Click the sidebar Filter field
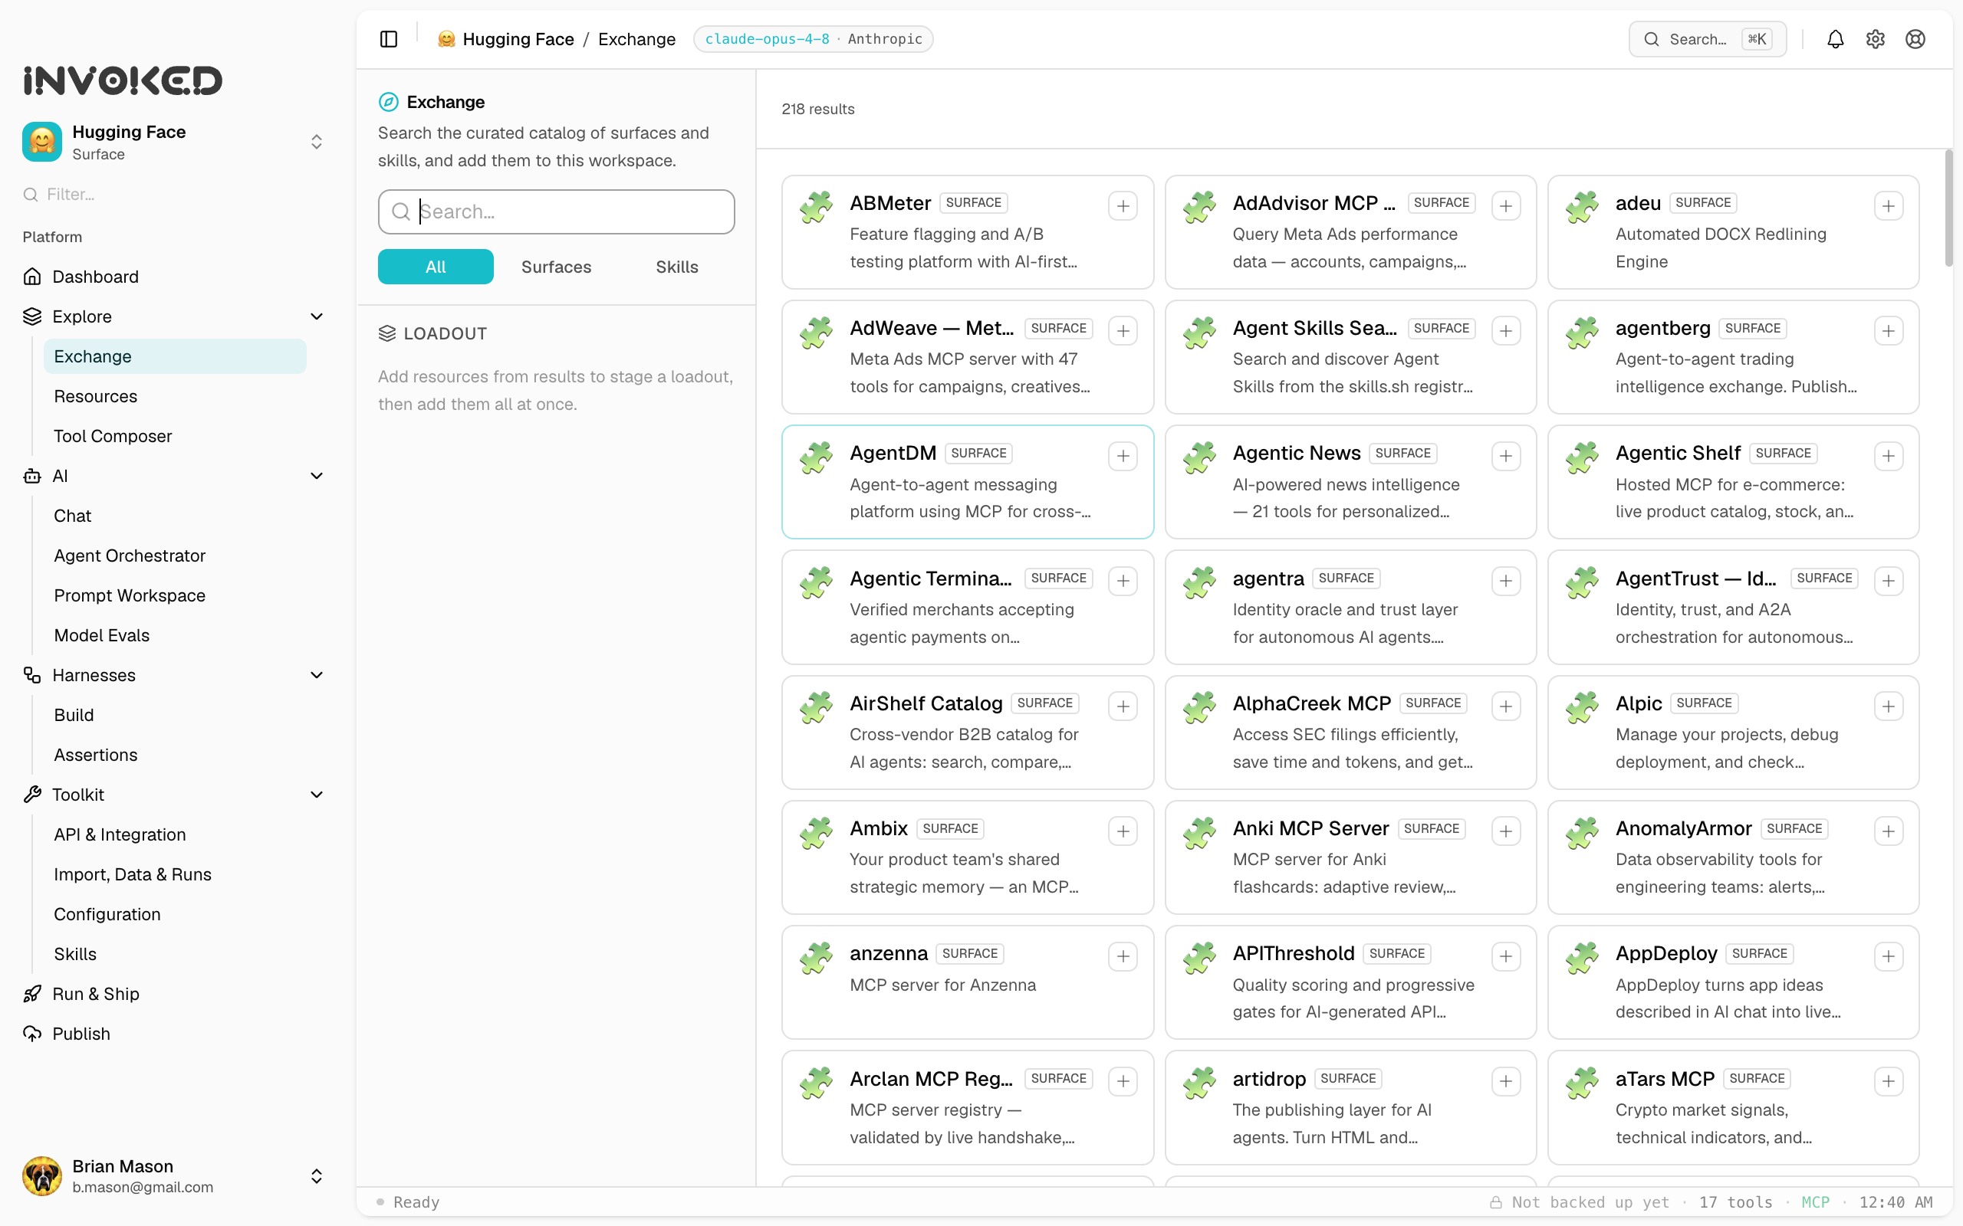The width and height of the screenshot is (1963, 1226). [173, 195]
